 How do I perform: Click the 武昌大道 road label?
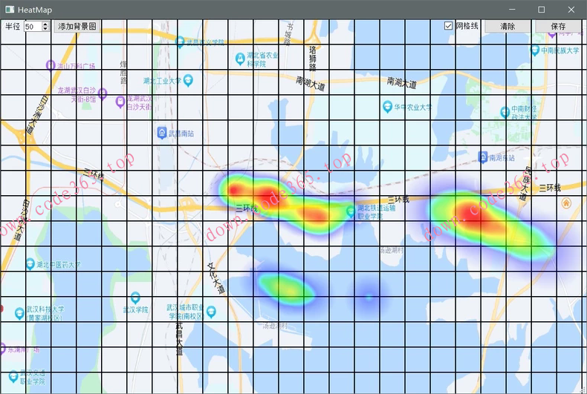tap(180, 339)
